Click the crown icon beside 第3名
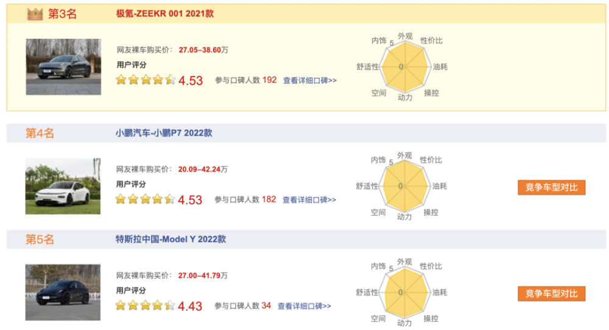This screenshot has width=609, height=330. point(36,14)
